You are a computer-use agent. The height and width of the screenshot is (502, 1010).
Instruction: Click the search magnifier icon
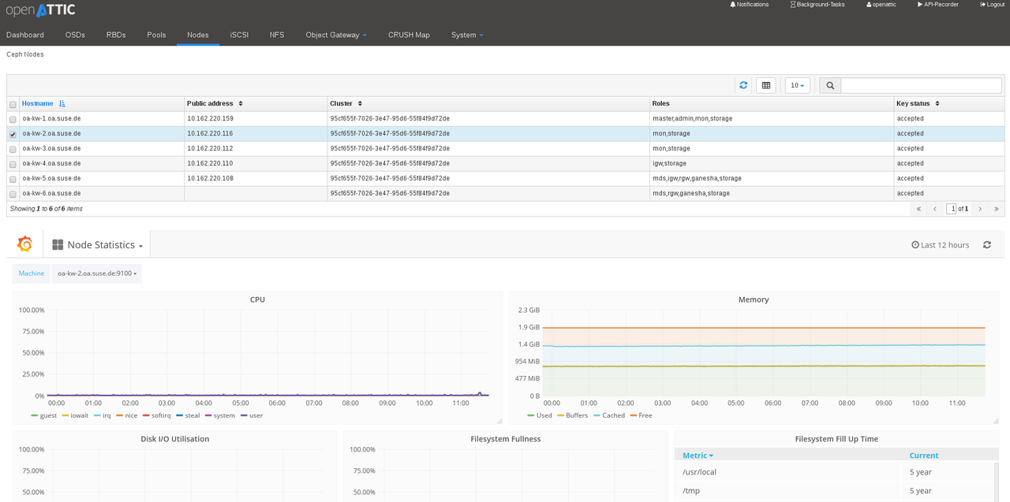[x=830, y=85]
